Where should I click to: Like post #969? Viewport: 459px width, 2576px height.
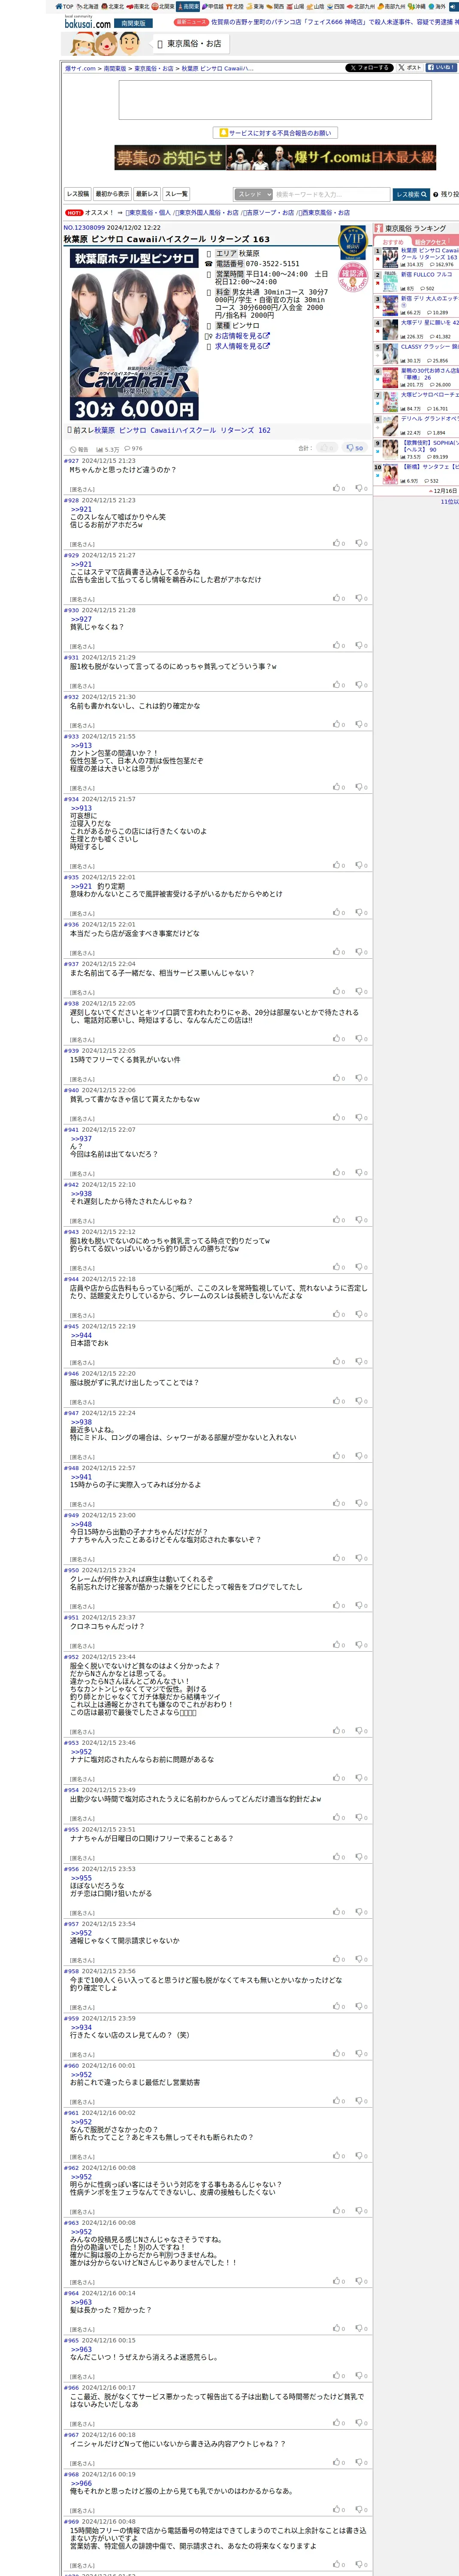click(338, 2564)
